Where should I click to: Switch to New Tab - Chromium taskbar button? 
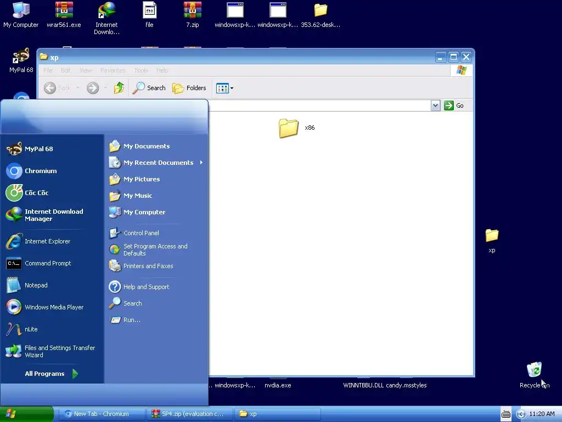click(x=102, y=414)
